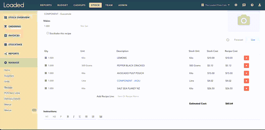Insert bulleted list in instructions

[86, 116]
